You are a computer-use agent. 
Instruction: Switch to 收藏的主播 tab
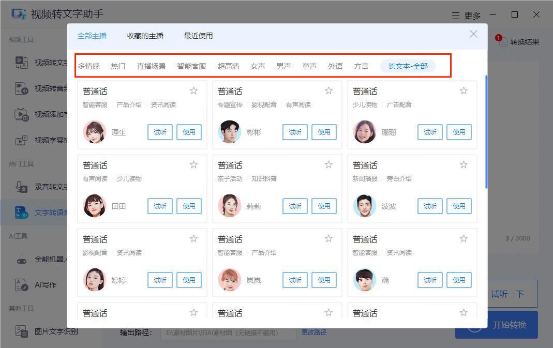click(x=145, y=36)
